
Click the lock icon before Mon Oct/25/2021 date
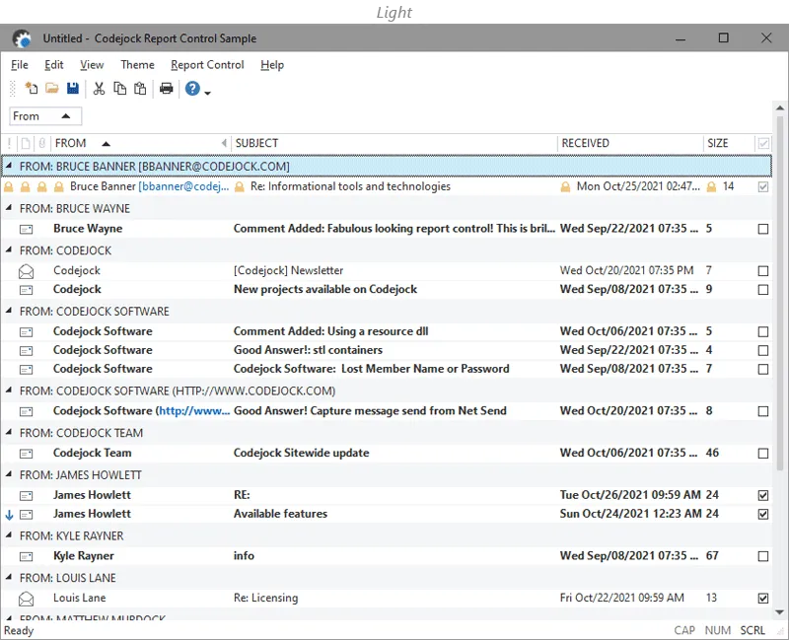[x=565, y=187]
